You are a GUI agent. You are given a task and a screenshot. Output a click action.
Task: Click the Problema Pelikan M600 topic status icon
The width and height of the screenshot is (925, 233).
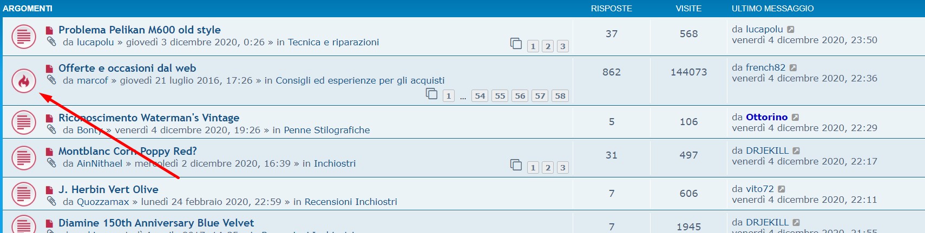[24, 37]
